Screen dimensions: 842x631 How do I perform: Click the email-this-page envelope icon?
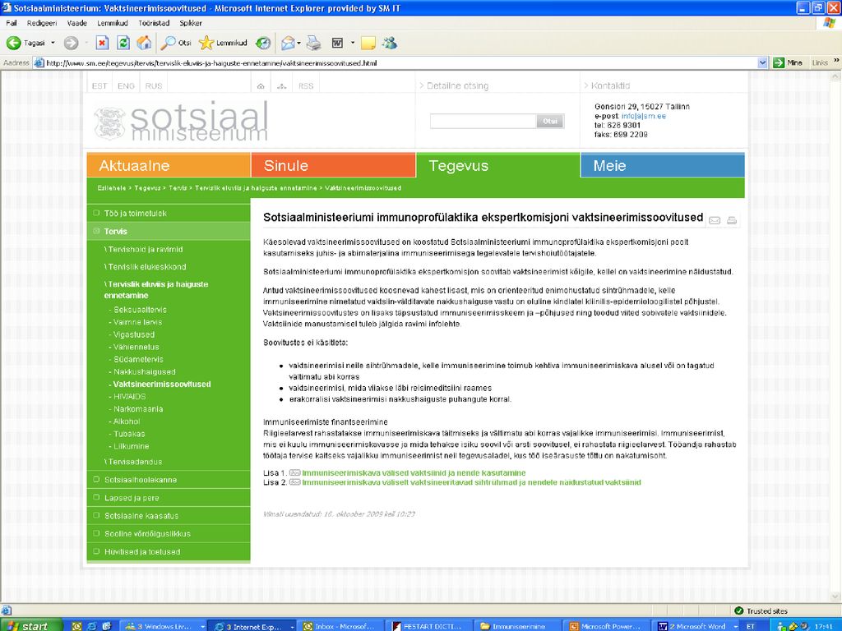coord(715,220)
